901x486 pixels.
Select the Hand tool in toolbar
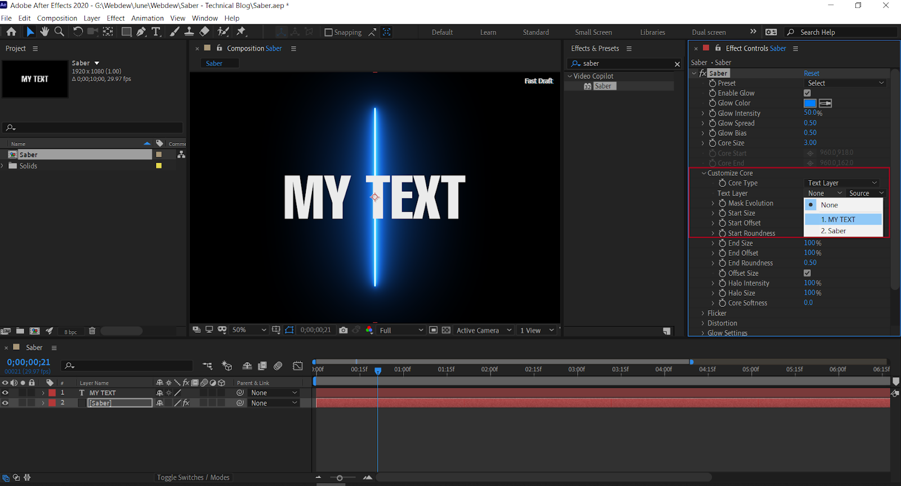pos(44,32)
